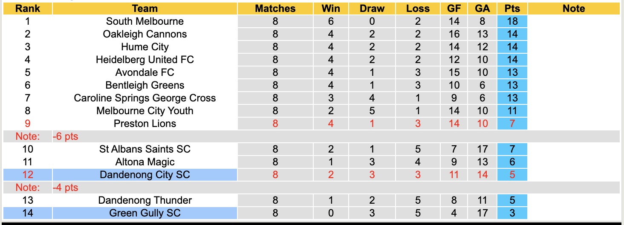Screen dimensions: 624x225
Task: Open the Melbourne City Youth entry
Action: coord(145,111)
